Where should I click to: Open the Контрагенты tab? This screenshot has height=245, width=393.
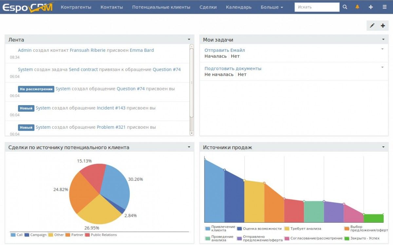click(x=76, y=7)
